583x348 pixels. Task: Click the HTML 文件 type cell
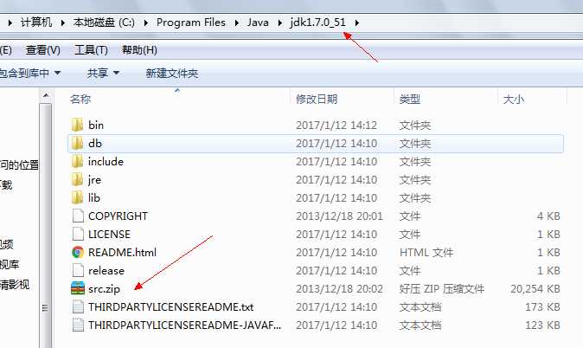[426, 253]
